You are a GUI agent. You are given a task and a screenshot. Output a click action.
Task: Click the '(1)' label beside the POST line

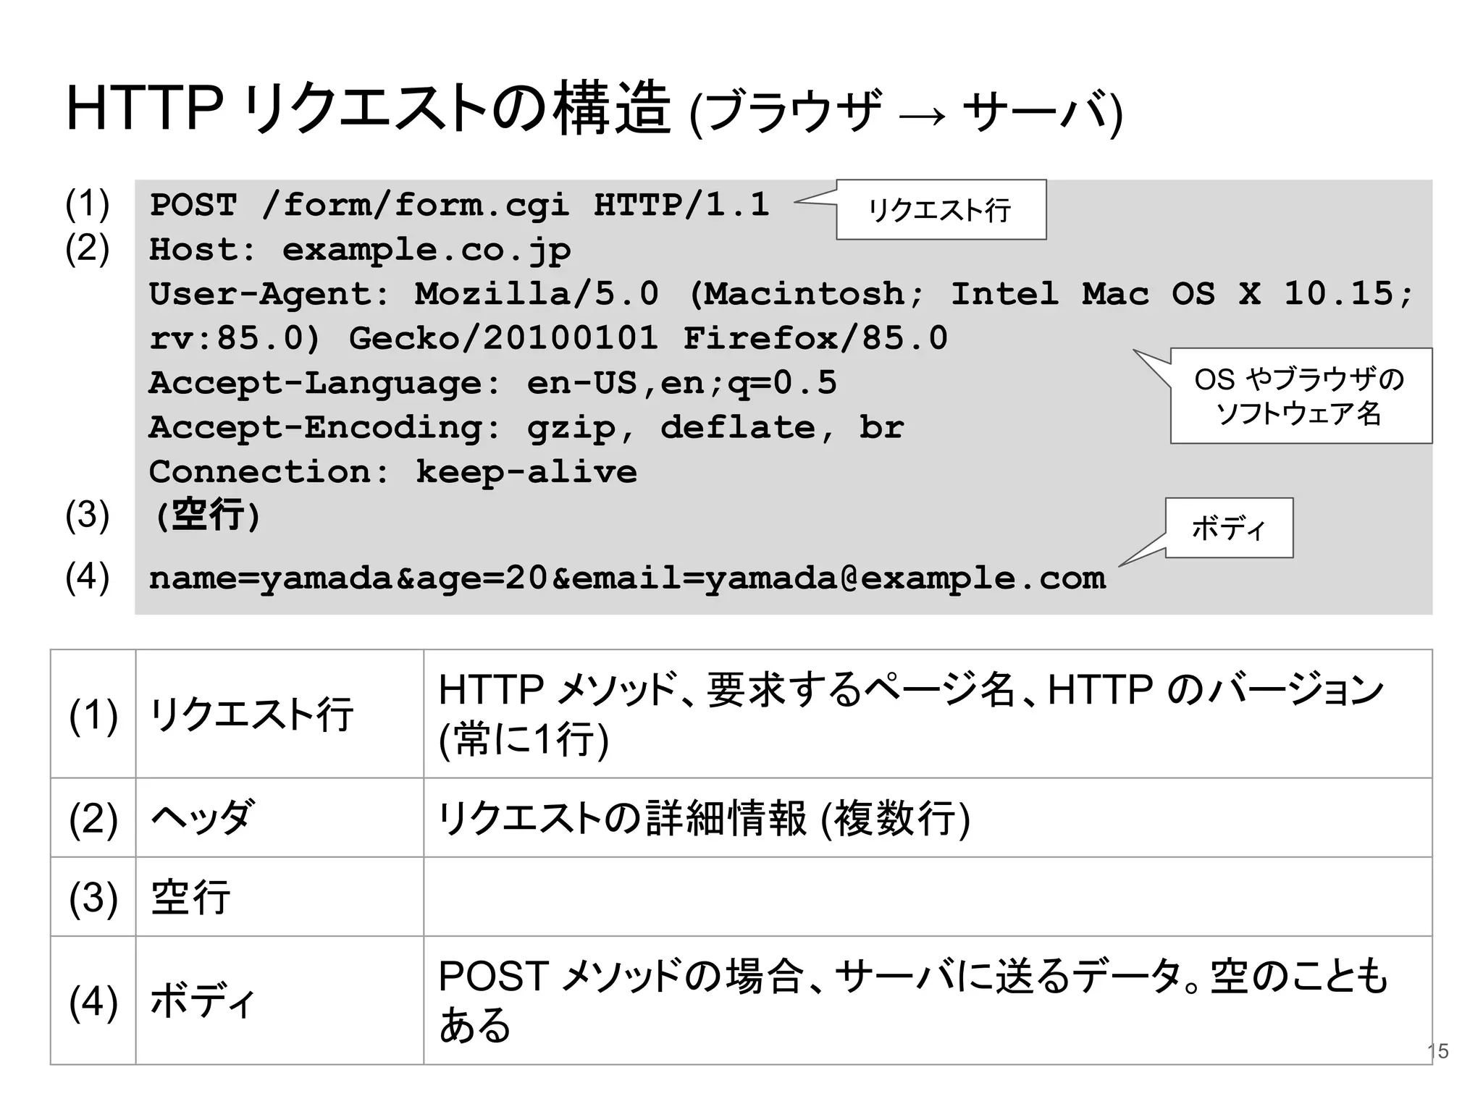point(88,203)
